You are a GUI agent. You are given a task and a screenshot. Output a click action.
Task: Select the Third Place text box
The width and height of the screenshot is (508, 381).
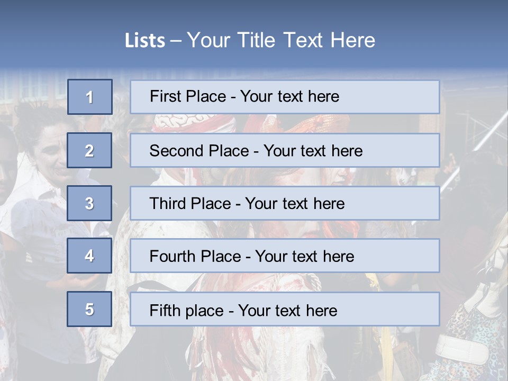(285, 203)
